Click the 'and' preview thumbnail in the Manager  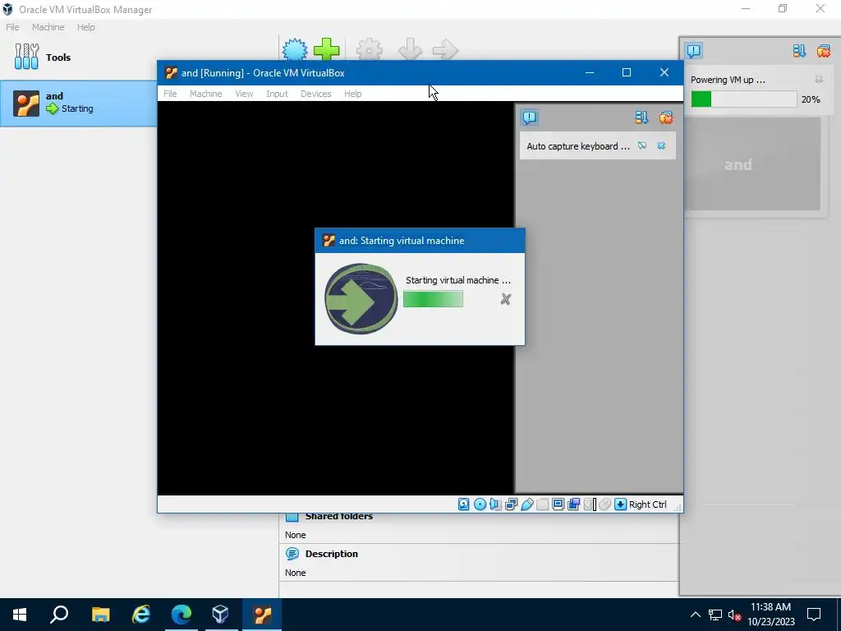tap(753, 164)
